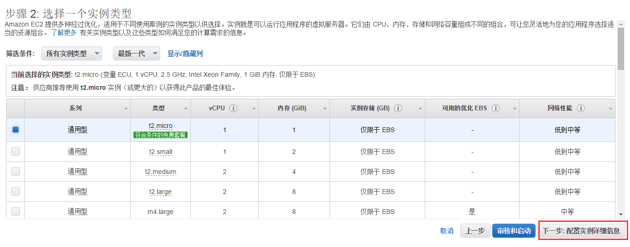This screenshot has height=247, width=630.
Task: Click the vertical scrollbar thumb
Action: pyautogui.click(x=621, y=49)
